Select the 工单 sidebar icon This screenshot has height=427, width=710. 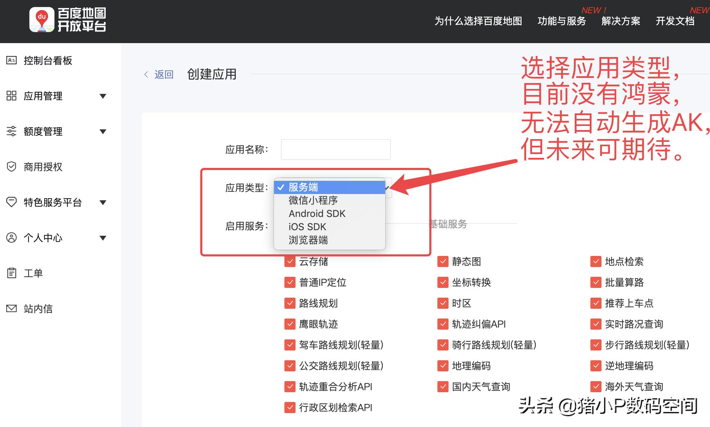pyautogui.click(x=11, y=273)
